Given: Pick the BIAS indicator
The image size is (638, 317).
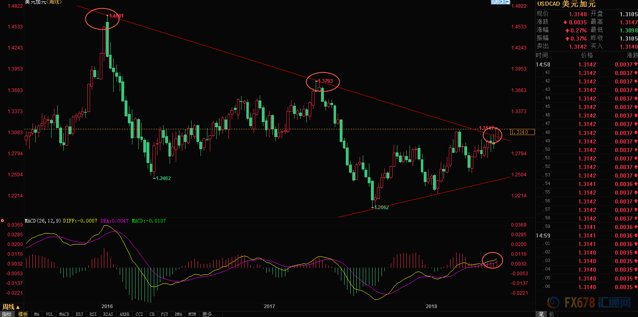Looking at the screenshot, I should 108,314.
